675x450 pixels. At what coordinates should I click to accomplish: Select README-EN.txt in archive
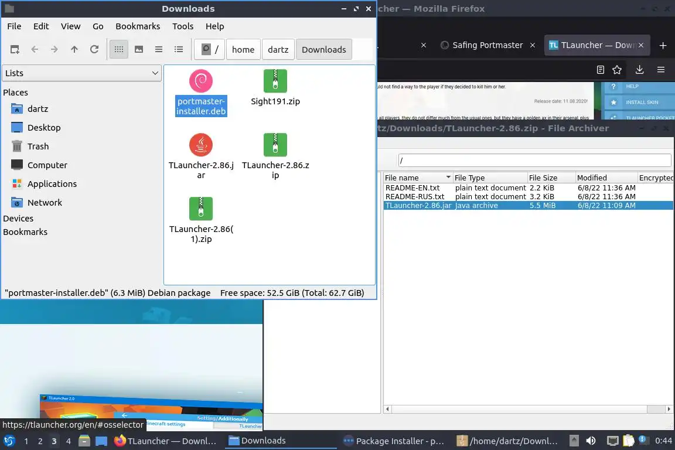tap(529, 187)
